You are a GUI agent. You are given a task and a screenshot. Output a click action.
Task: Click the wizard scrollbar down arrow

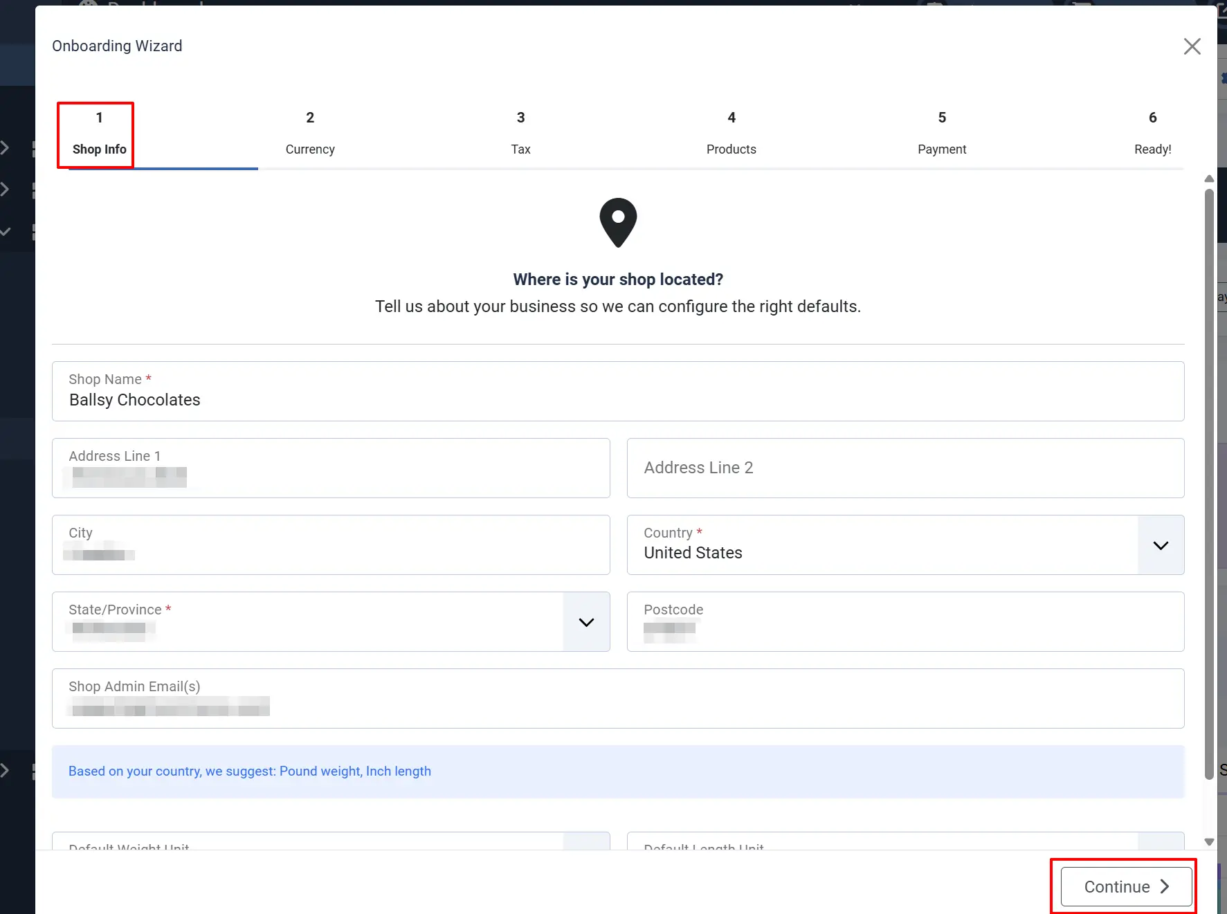1209,842
